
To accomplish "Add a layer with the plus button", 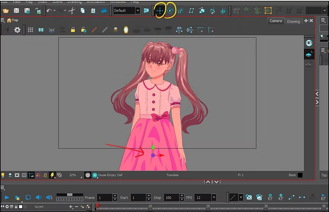I will click(x=71, y=207).
